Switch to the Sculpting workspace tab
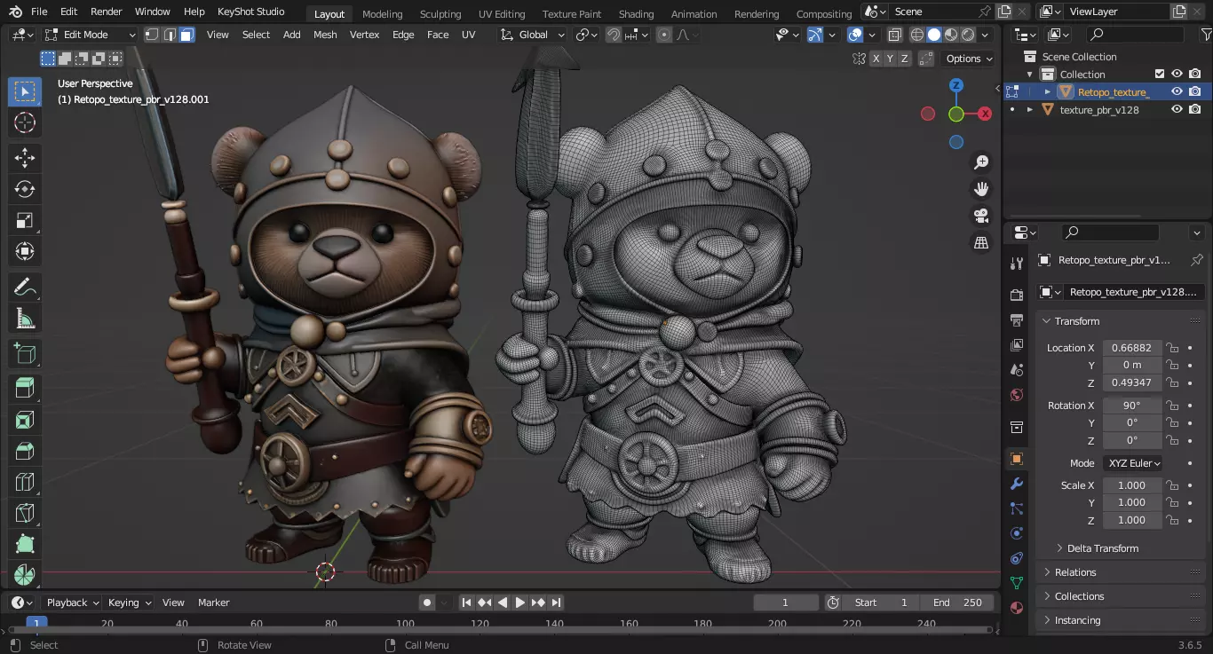1213x654 pixels. tap(440, 14)
